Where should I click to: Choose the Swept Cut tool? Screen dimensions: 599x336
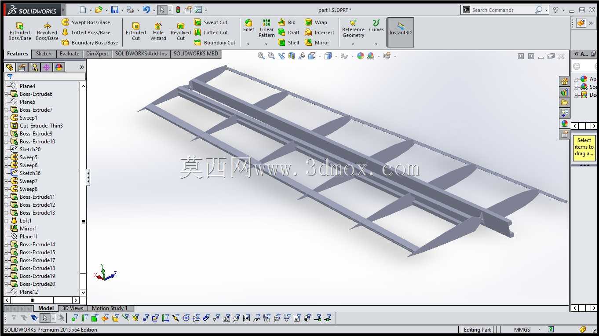(x=211, y=22)
